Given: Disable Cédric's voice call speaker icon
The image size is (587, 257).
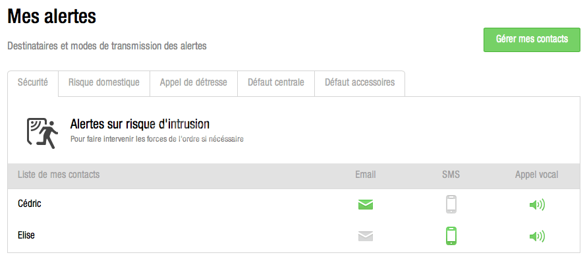Looking at the screenshot, I should (x=537, y=204).
